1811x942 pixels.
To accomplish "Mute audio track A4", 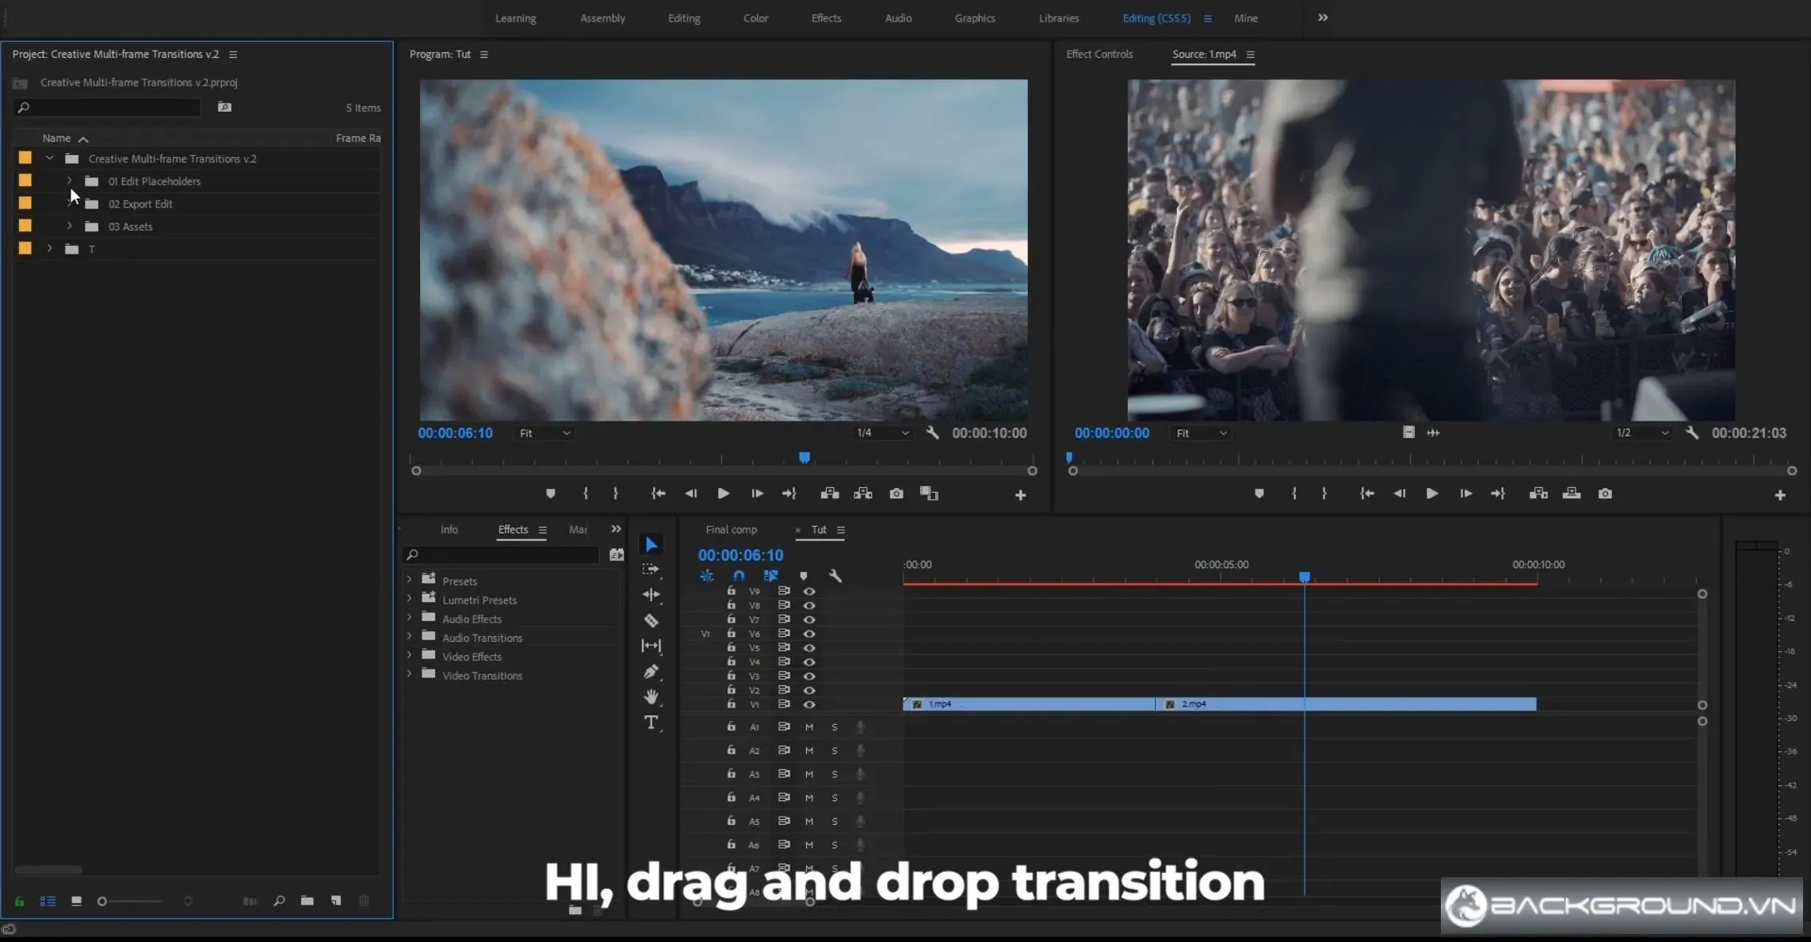I will click(809, 798).
